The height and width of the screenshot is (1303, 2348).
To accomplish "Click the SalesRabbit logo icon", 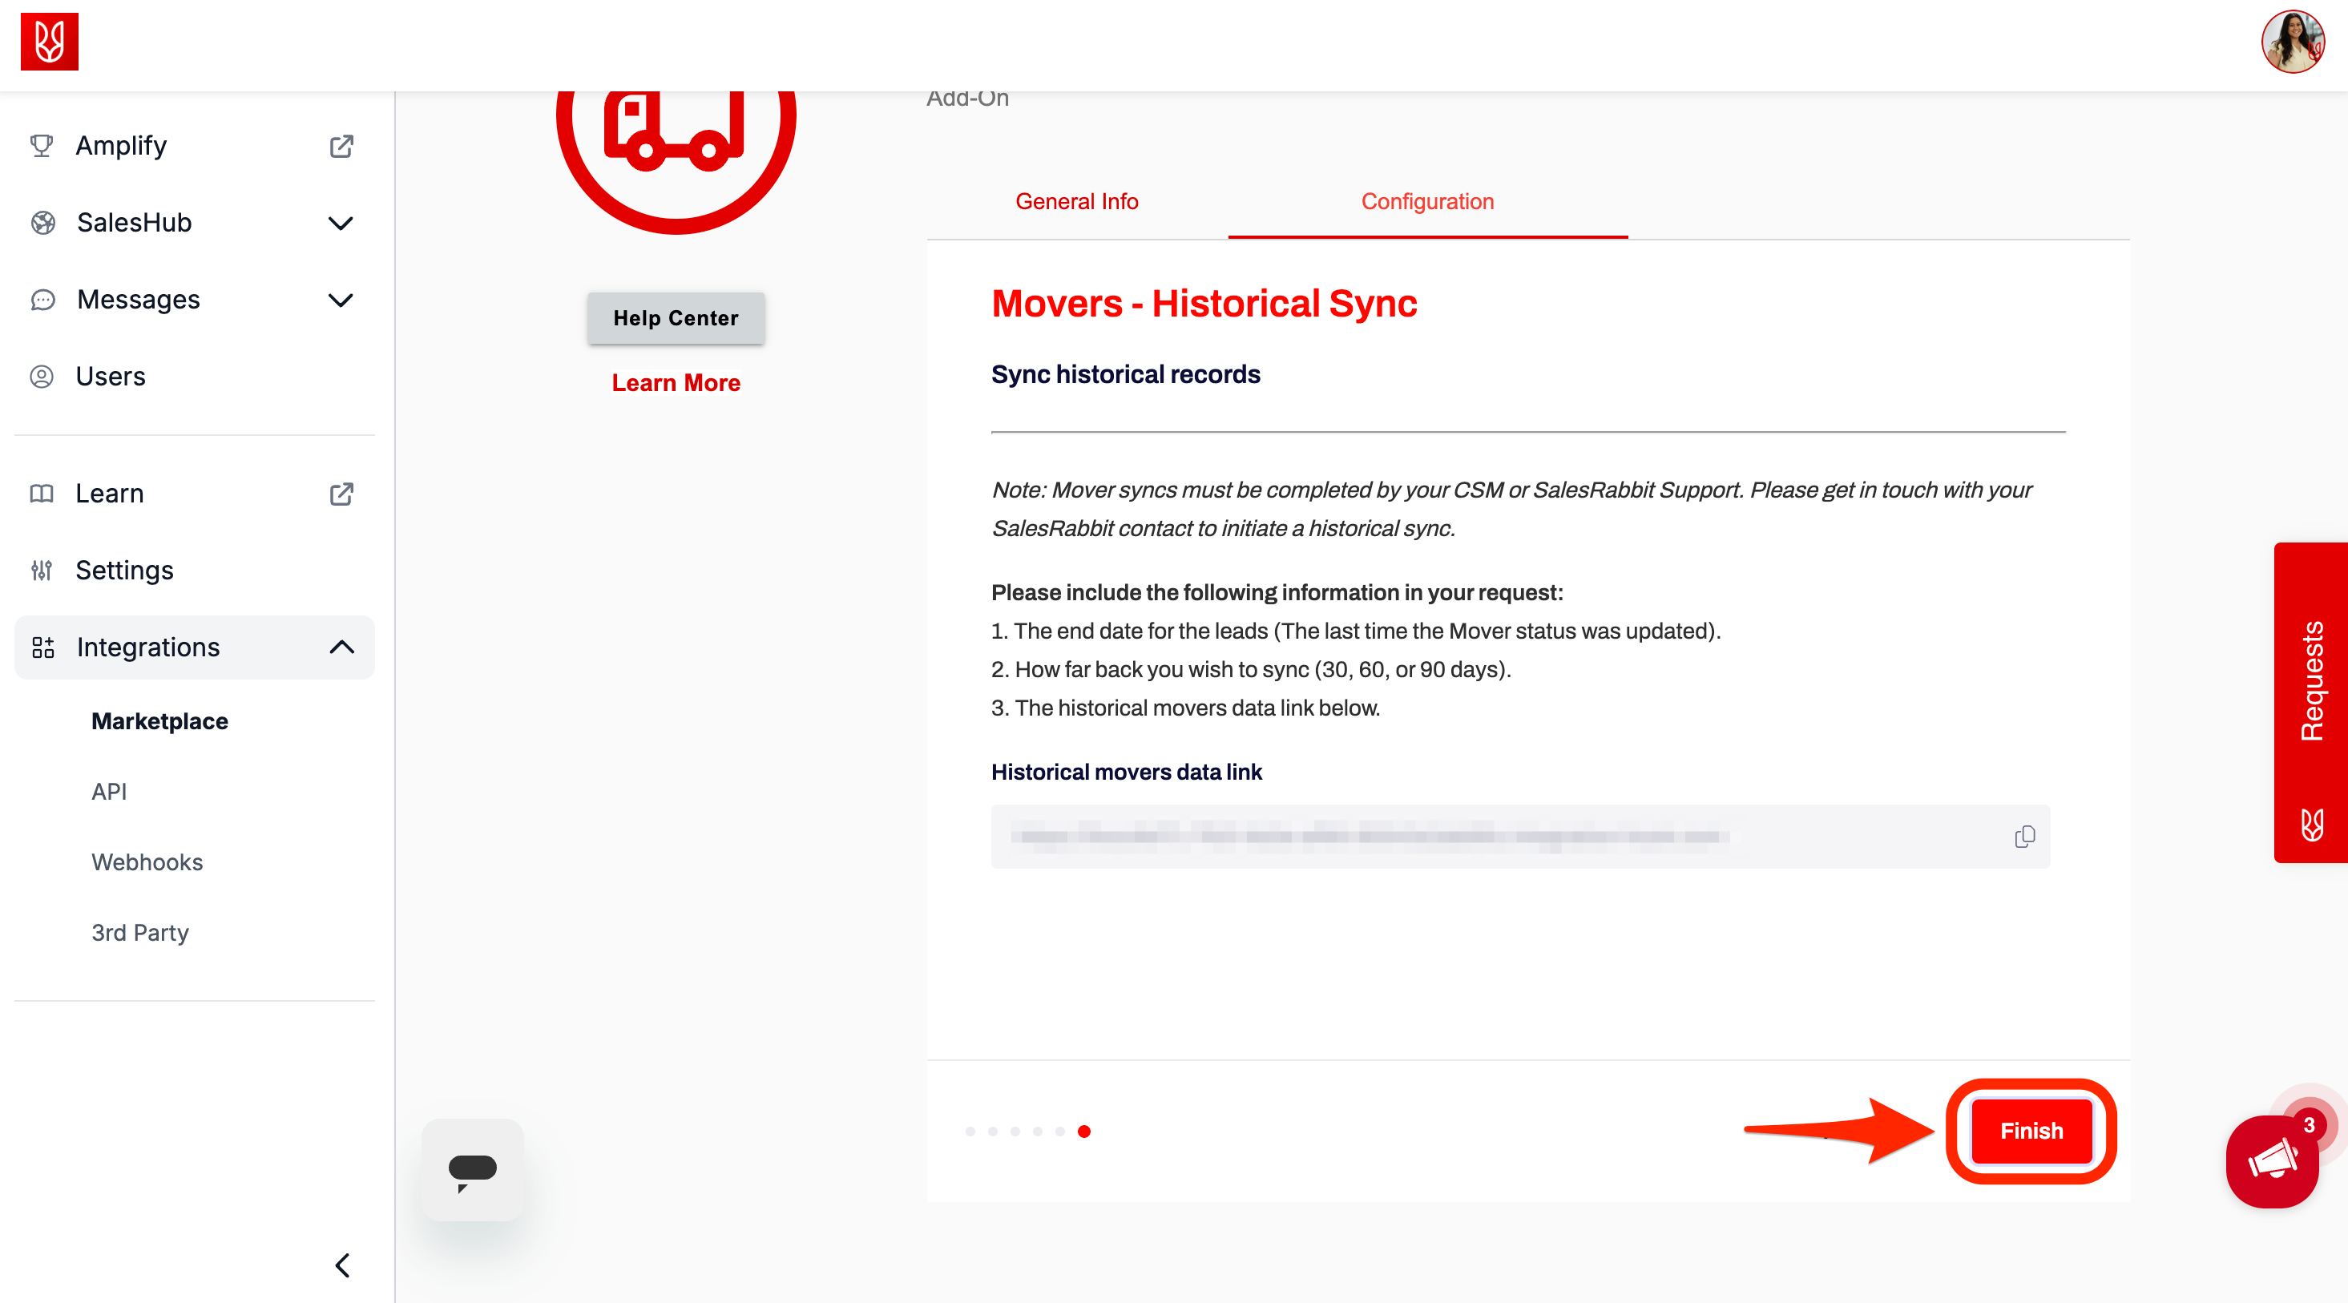I will tap(49, 41).
